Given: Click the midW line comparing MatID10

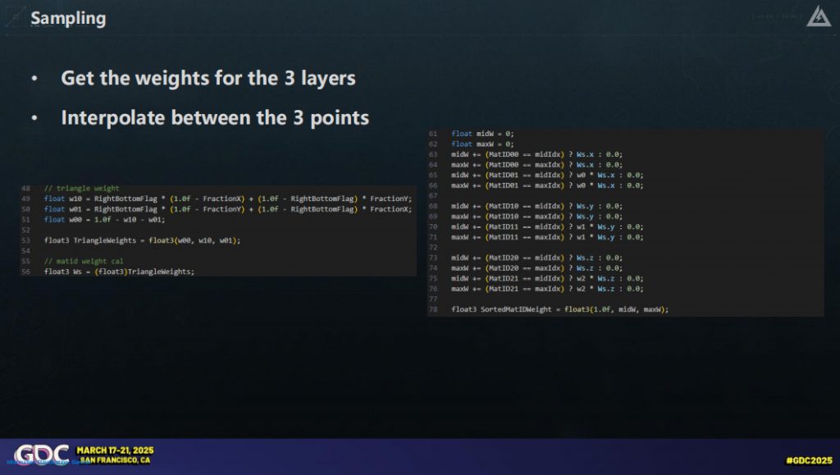Looking at the screenshot, I should click(x=536, y=206).
